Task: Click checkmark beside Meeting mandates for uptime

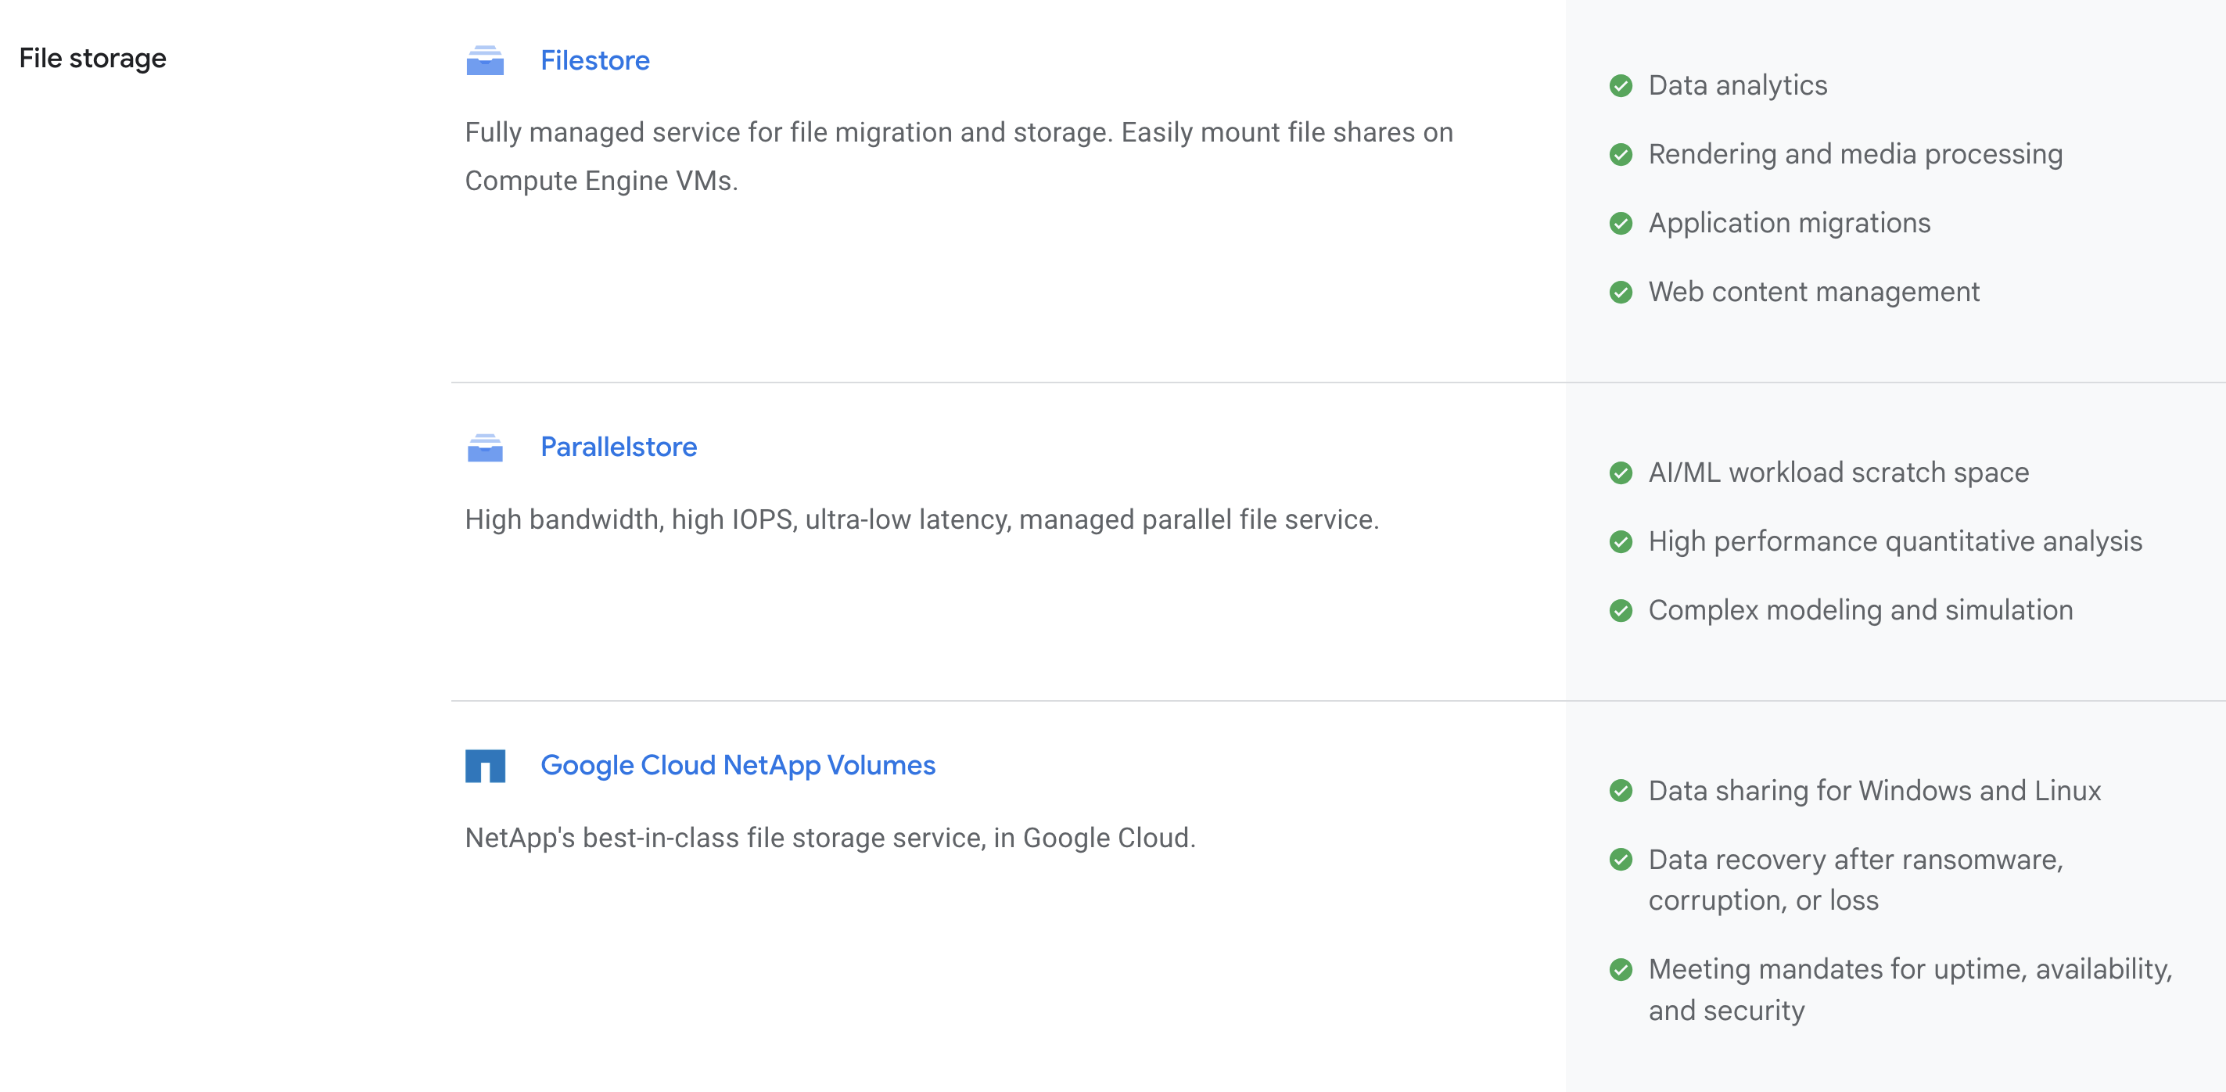Action: tap(1621, 970)
